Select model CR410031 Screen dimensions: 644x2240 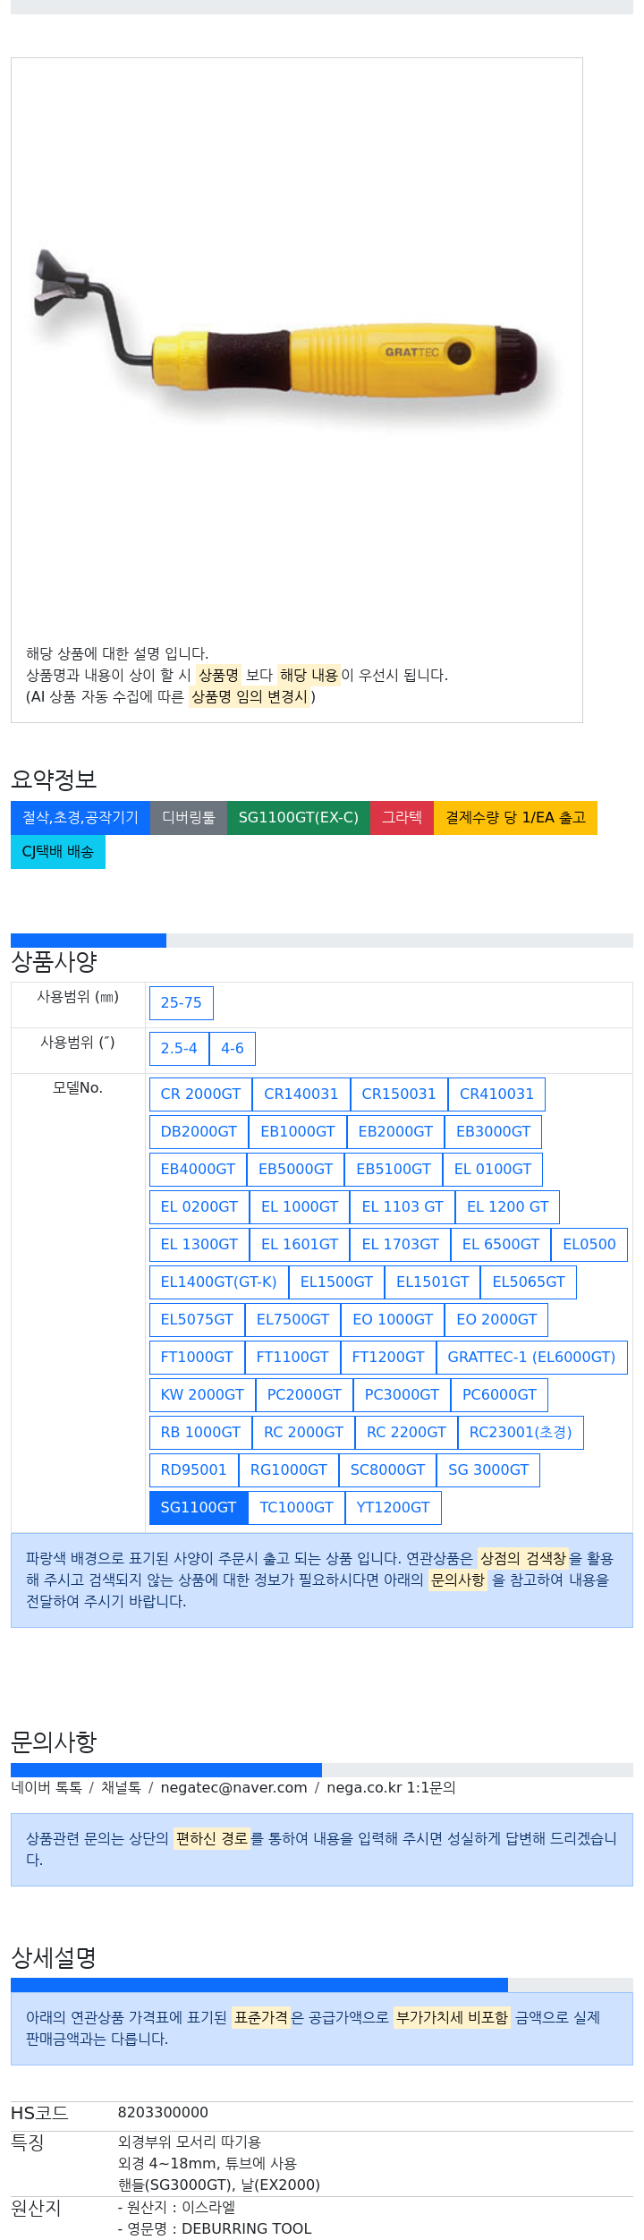(x=496, y=1094)
